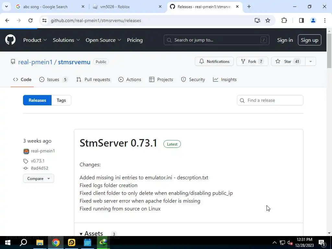The height and width of the screenshot is (249, 332).
Task: Open the Issues tab
Action: [53, 80]
